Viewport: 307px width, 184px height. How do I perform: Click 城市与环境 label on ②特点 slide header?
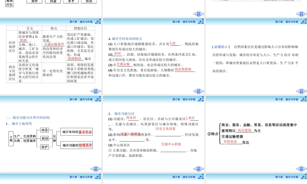(292, 100)
